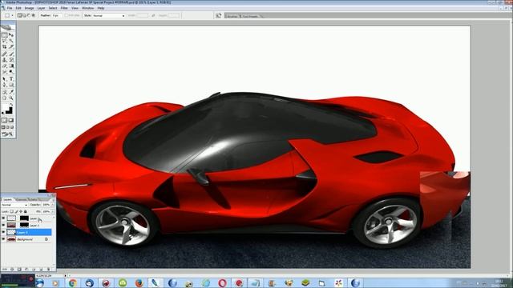Select the Healing Brush tool

[4, 54]
